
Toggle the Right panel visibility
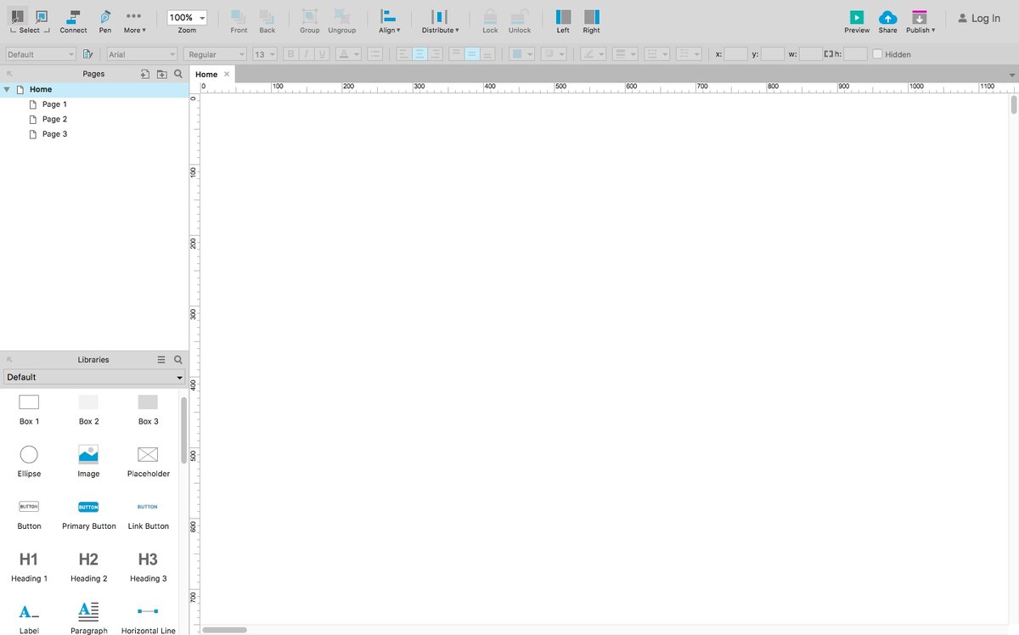[x=592, y=21]
